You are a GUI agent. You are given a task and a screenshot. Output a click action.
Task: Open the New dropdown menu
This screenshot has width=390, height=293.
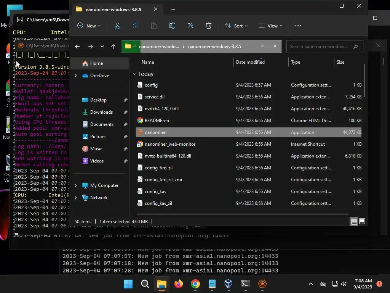point(89,26)
